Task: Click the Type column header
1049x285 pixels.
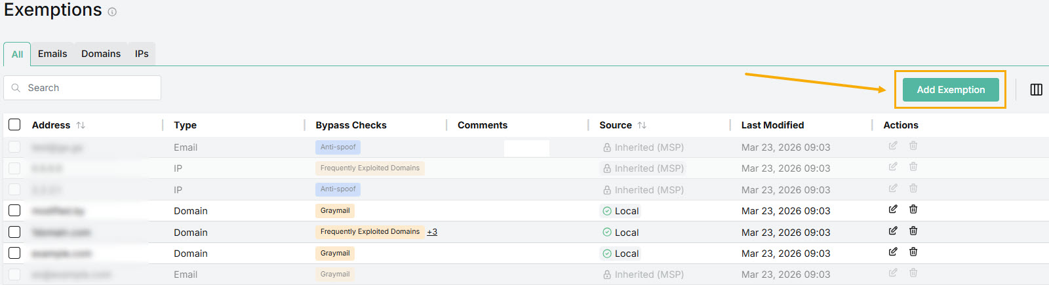Action: [185, 125]
